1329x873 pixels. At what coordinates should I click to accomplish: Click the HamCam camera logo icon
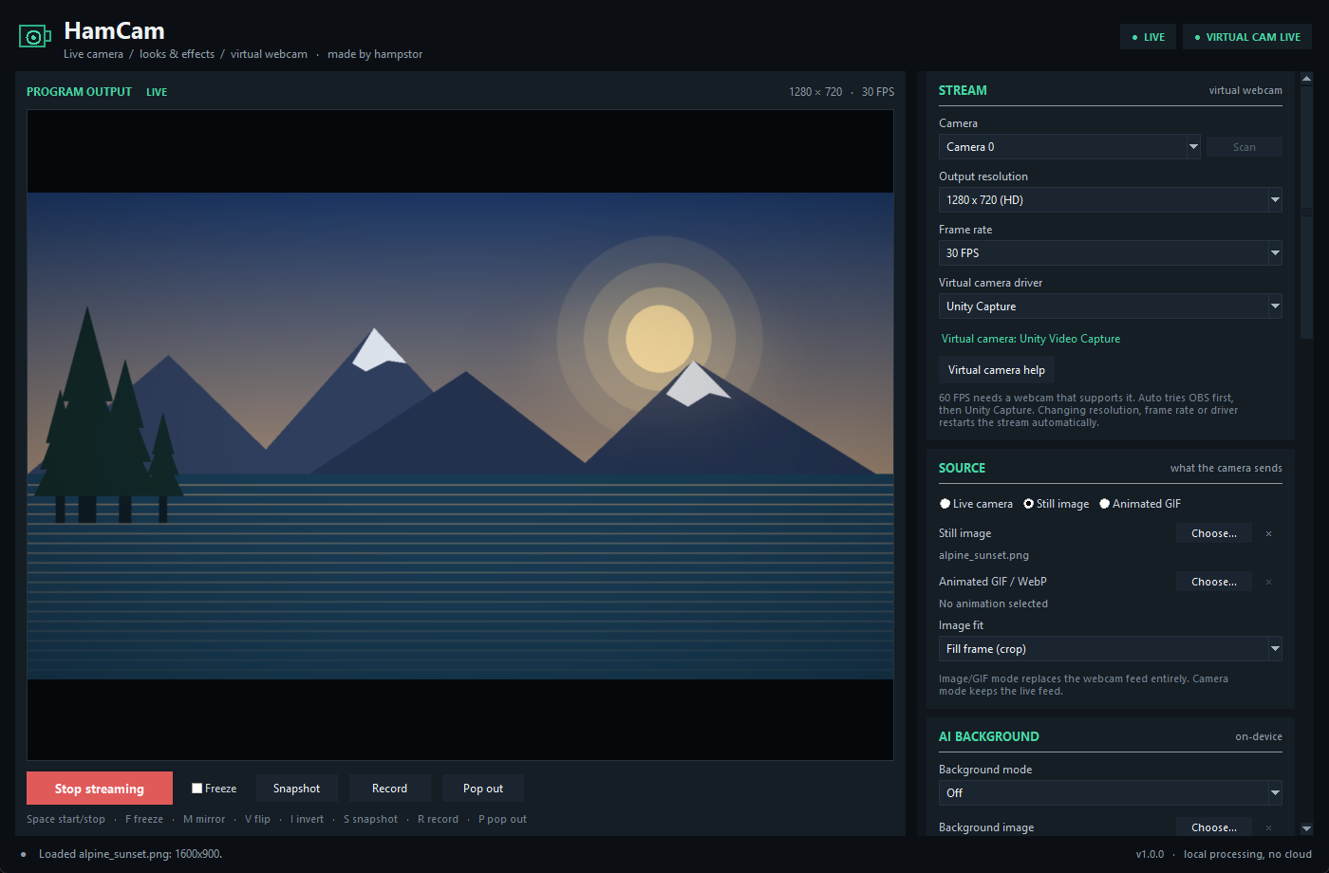point(34,37)
